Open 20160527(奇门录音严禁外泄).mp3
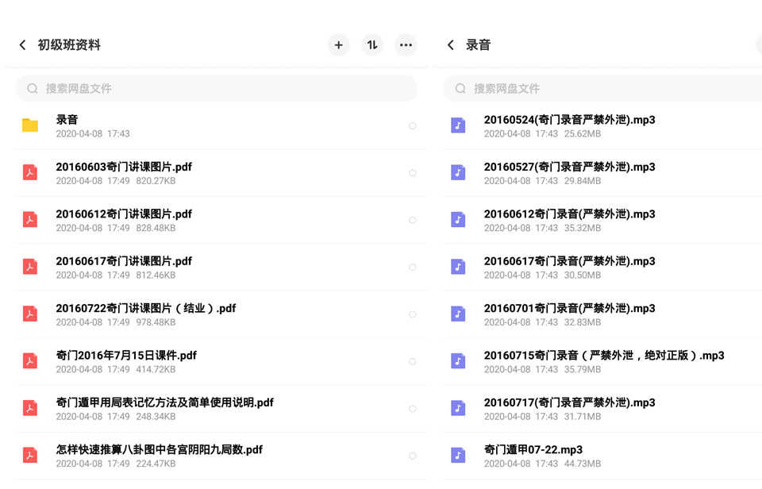This screenshot has width=762, height=489. point(570,167)
